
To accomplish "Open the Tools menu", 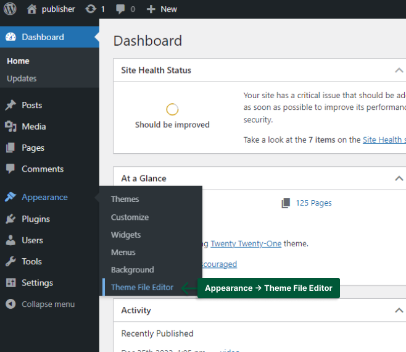I will tap(31, 261).
